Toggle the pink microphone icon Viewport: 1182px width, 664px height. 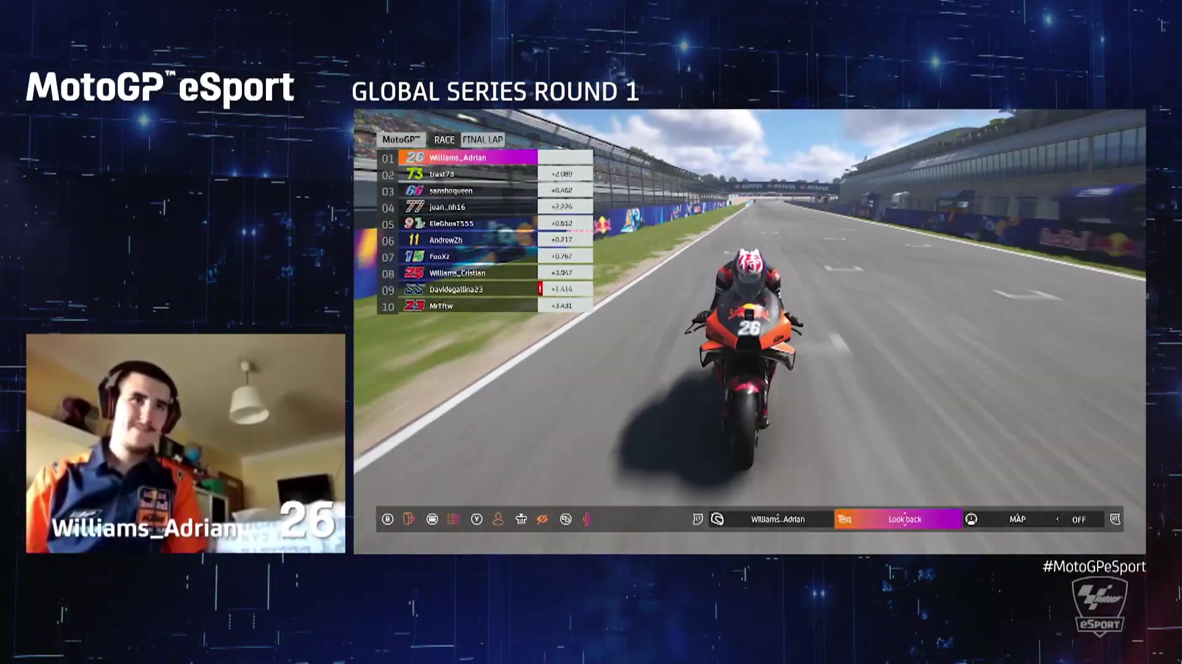point(587,520)
